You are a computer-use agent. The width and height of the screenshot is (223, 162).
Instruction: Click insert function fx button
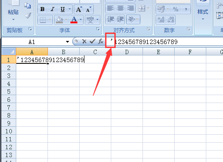101,42
